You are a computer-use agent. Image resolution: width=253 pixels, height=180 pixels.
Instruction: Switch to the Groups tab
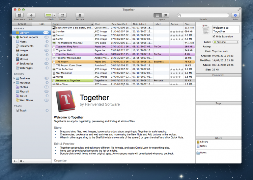coord(22,24)
